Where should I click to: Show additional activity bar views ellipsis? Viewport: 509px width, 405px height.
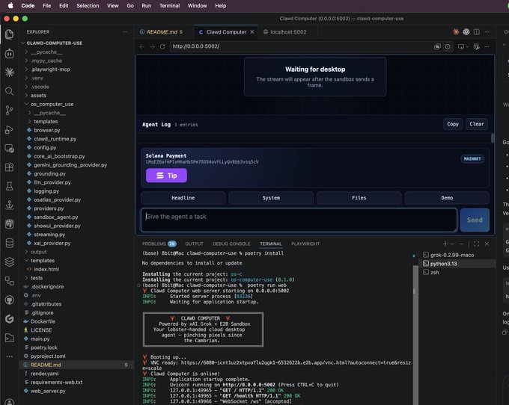pyautogui.click(x=10, y=356)
